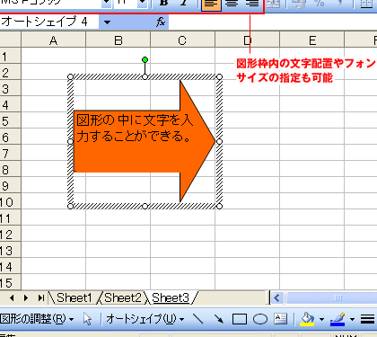
Task: Toggle the highlighted Align Left button
Action: 211,4
